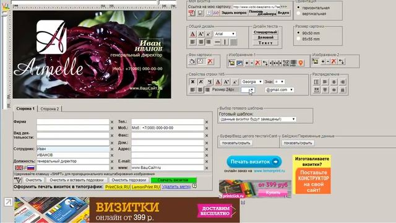Screen dimensions: 396x223
Task: Apply Деловой text design
Action: point(265,37)
